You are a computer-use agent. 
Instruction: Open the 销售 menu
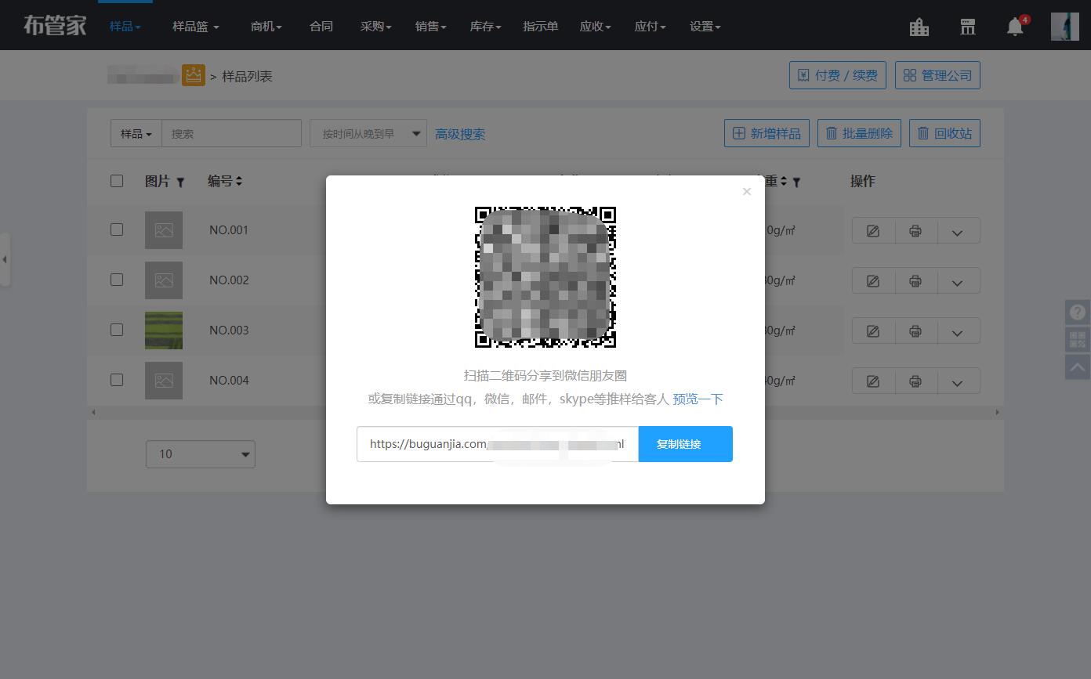[431, 27]
